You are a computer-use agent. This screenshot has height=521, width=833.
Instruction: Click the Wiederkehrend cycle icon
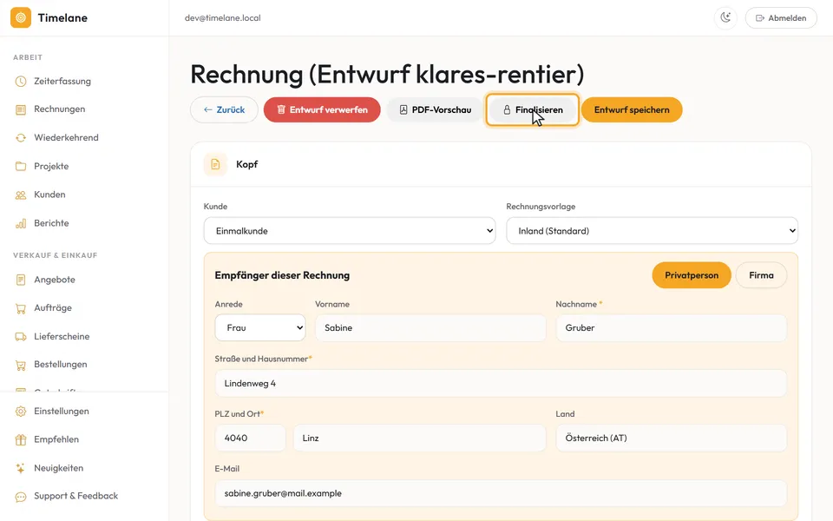coord(21,138)
